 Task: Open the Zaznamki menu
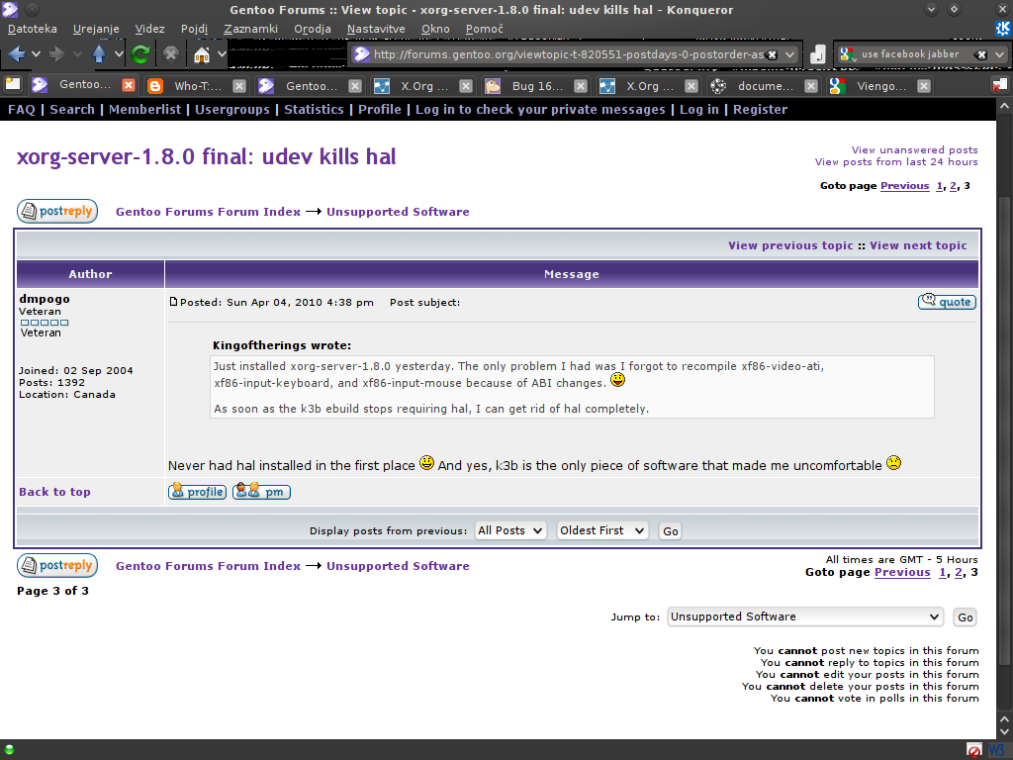tap(250, 29)
